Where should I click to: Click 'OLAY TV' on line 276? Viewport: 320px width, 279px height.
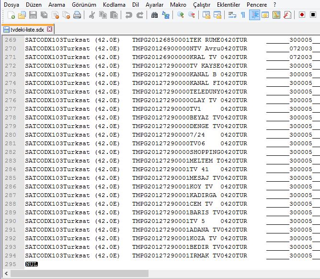click(x=203, y=100)
